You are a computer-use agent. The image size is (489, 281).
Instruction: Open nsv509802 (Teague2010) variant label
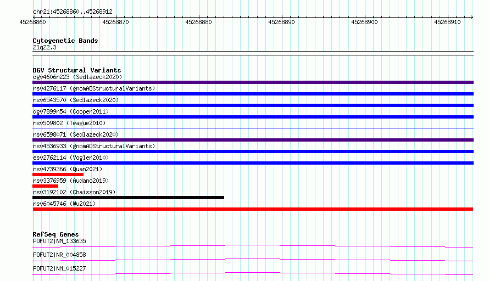click(x=69, y=123)
